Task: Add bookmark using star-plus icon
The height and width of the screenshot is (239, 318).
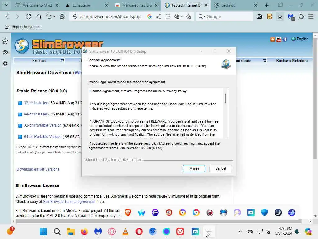Action: (189, 16)
